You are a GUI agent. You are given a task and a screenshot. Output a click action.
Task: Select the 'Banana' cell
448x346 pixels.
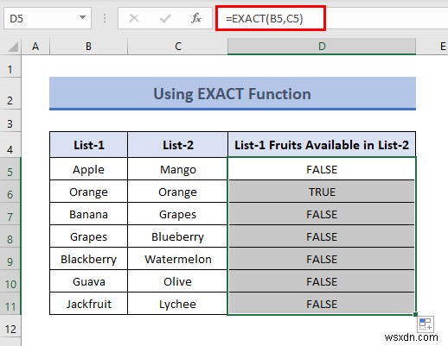(x=88, y=214)
